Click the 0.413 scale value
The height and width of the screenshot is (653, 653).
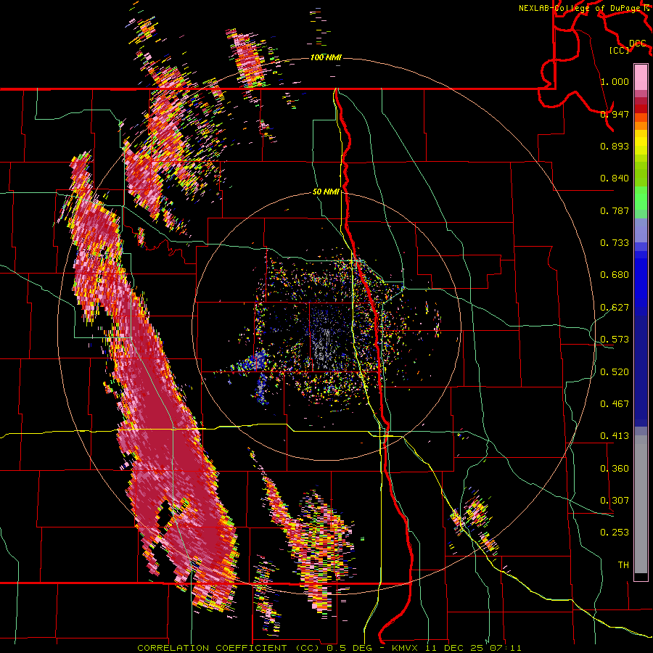click(615, 436)
